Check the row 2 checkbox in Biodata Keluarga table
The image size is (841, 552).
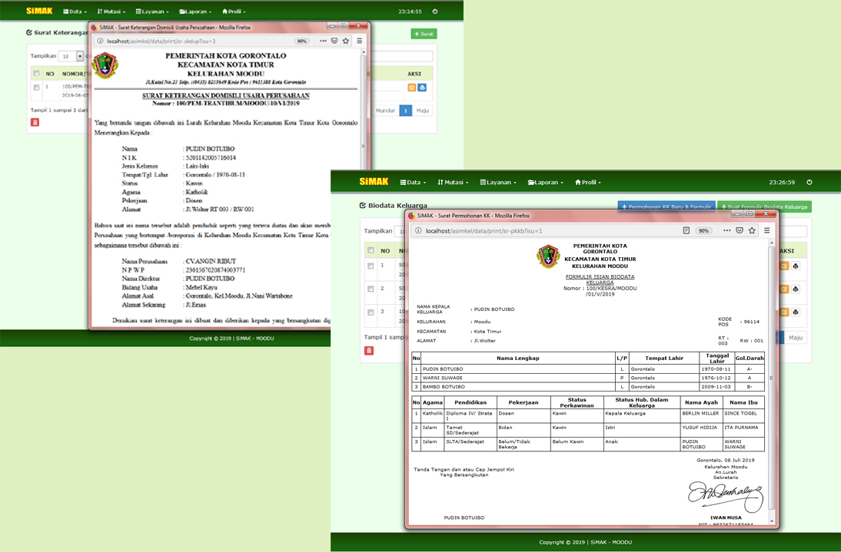pyautogui.click(x=371, y=289)
